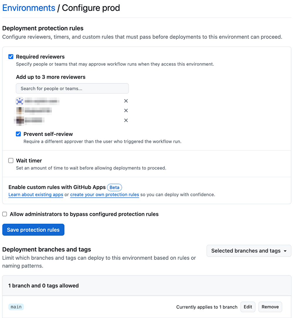Remove the main branch rule
Image resolution: width=293 pixels, height=318 pixels.
270,307
